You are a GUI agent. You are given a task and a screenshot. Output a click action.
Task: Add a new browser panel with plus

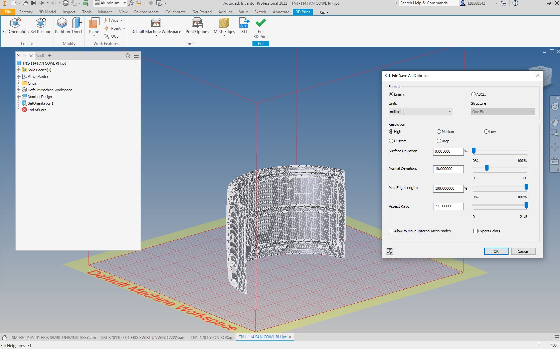click(50, 56)
